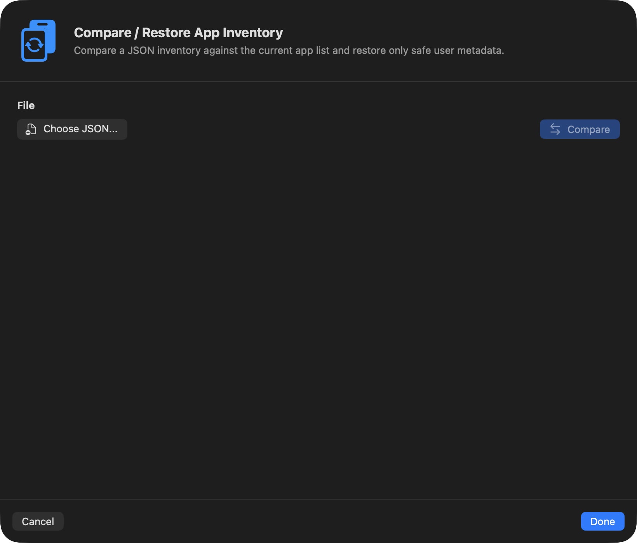Start comparison with the Compare button

pos(580,129)
